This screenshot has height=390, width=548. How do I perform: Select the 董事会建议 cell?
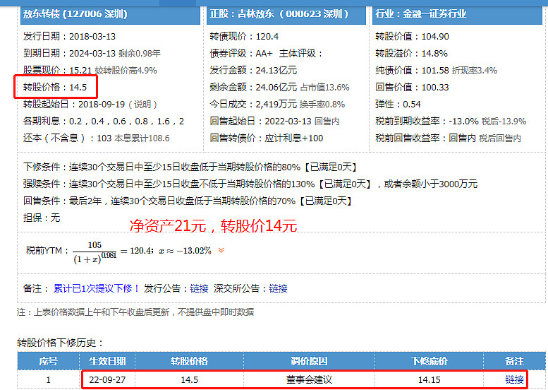[309, 380]
